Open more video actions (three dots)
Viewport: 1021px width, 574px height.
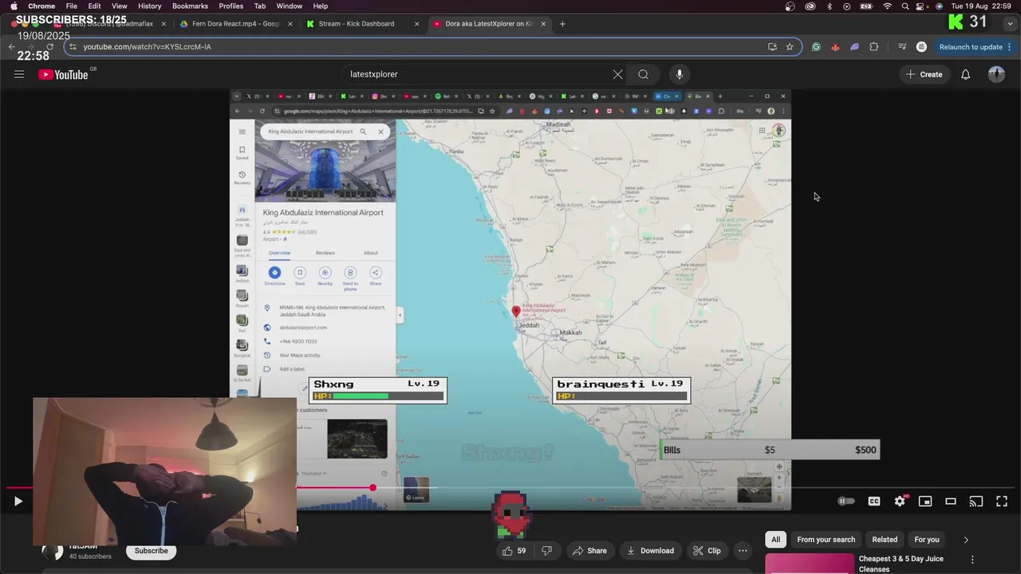(743, 551)
